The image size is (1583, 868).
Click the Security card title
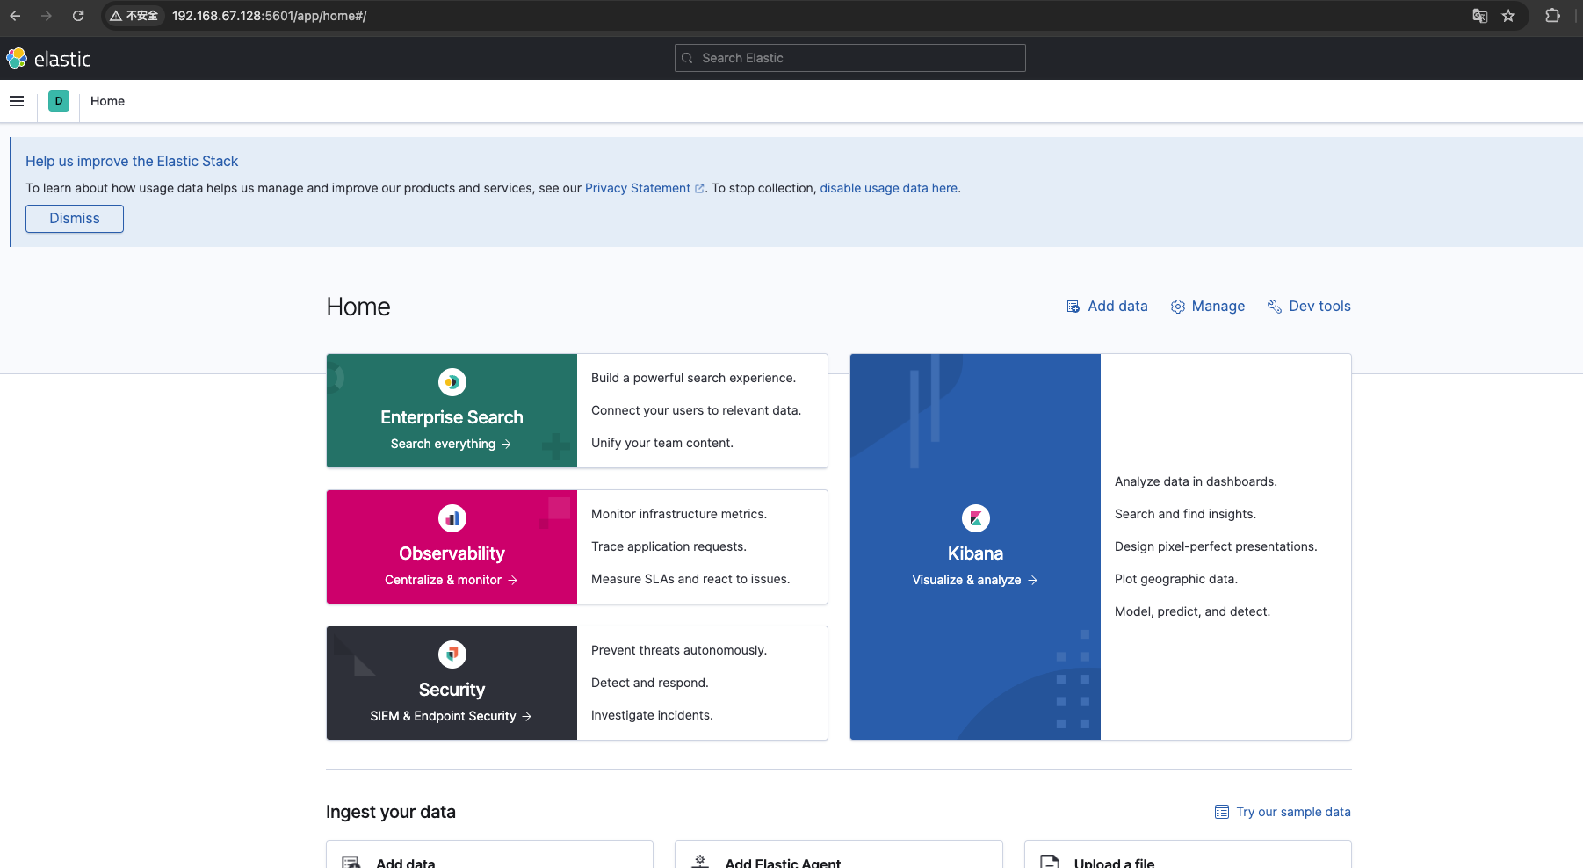click(x=452, y=690)
